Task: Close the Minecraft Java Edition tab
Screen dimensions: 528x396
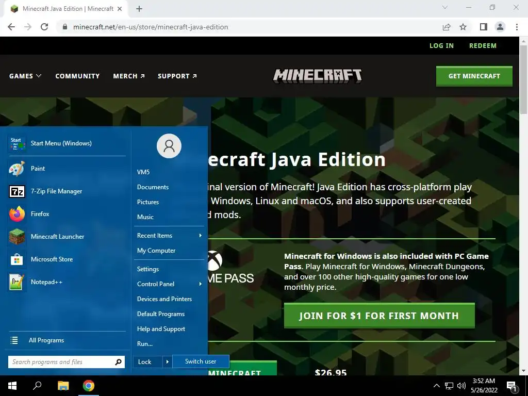Action: tap(120, 9)
